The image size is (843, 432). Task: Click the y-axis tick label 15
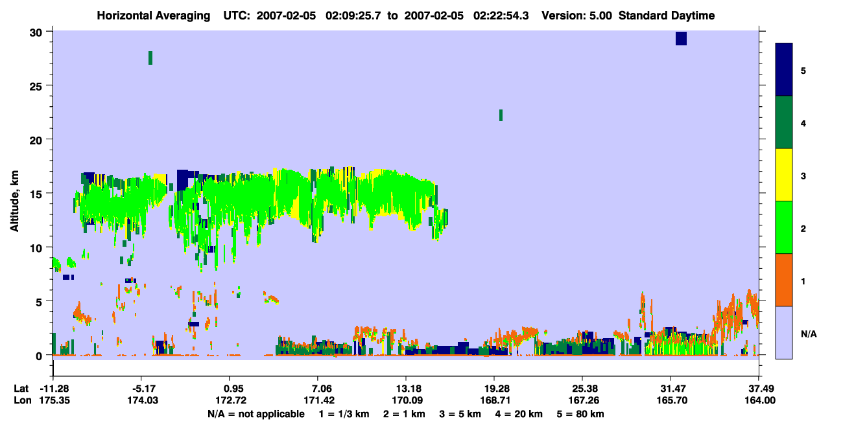pos(38,194)
